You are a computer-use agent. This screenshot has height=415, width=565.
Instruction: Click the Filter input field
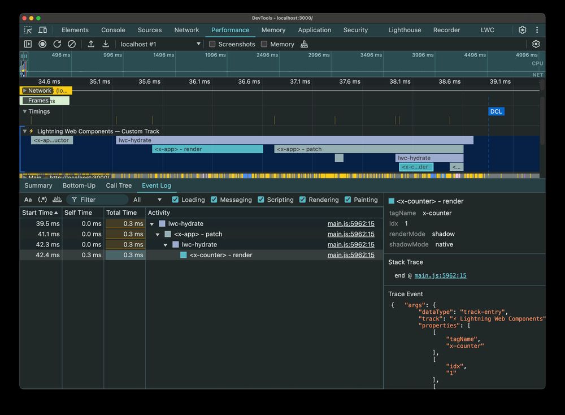98,200
